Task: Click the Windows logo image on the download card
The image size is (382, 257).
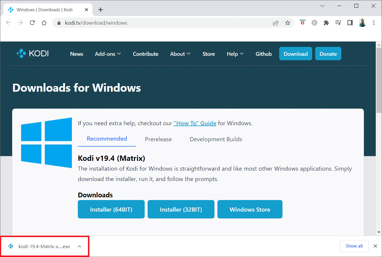Action: click(46, 143)
